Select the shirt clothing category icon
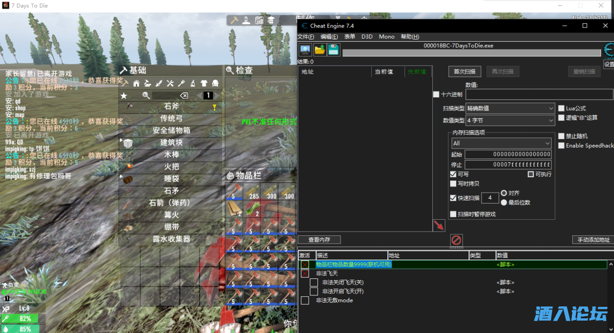The height and width of the screenshot is (333, 614). 204,83
